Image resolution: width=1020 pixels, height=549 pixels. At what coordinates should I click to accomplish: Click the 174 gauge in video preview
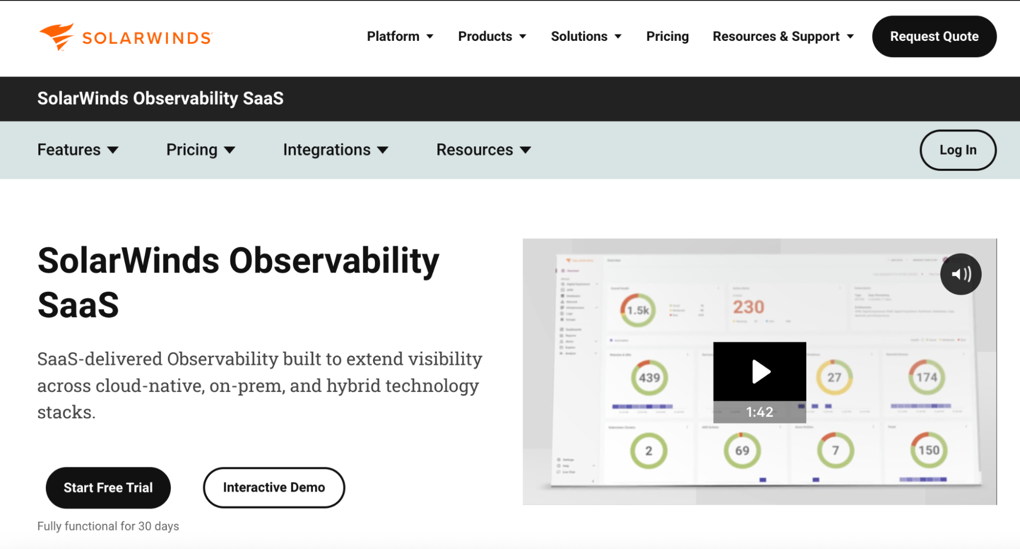927,378
